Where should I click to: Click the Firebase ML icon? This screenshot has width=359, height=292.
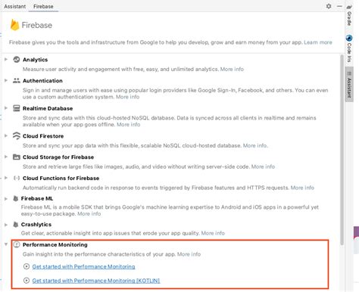click(x=15, y=199)
